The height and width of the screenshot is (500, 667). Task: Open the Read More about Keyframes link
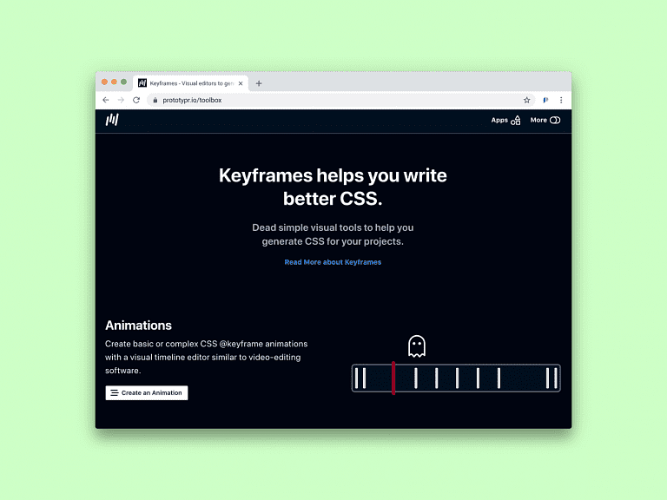tap(333, 261)
